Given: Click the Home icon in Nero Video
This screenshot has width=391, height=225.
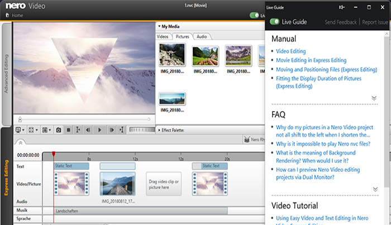Looking at the screenshot, I should pyautogui.click(x=7, y=15).
